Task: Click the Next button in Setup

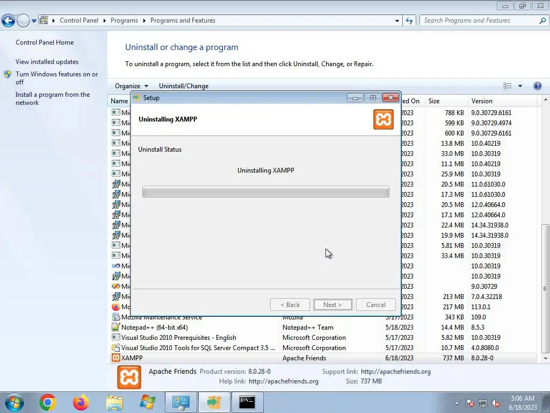Action: [332, 305]
